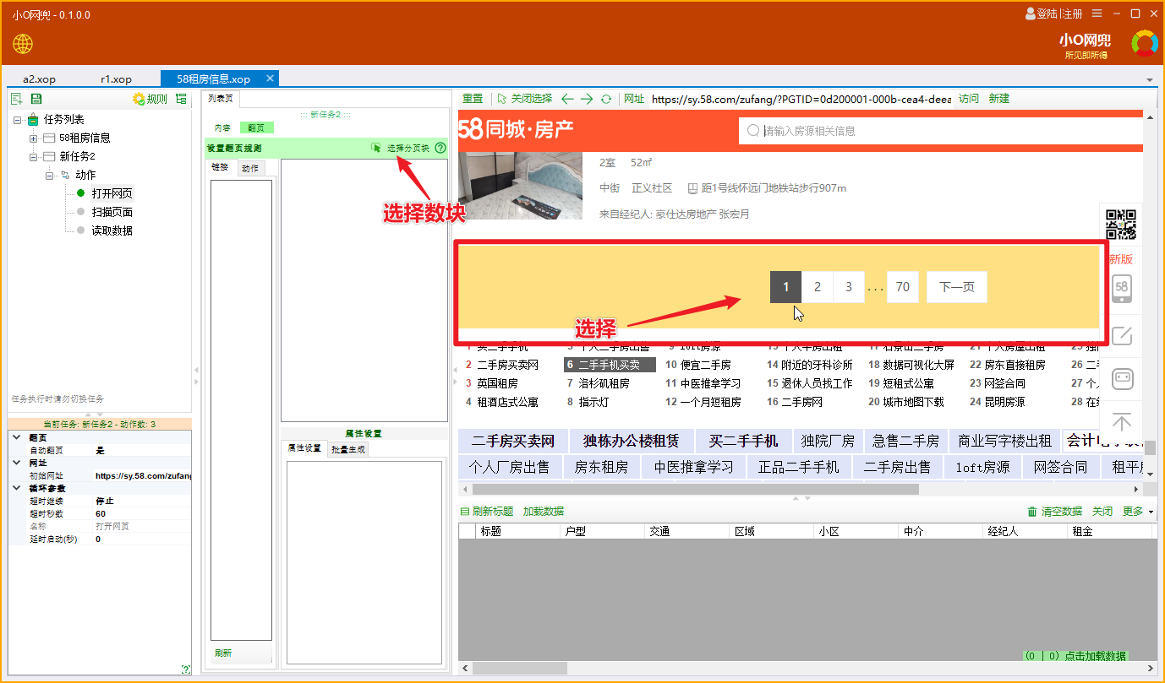Click the 重置 button in browser toolbar
Viewport: 1165px width, 683px height.
tap(473, 99)
